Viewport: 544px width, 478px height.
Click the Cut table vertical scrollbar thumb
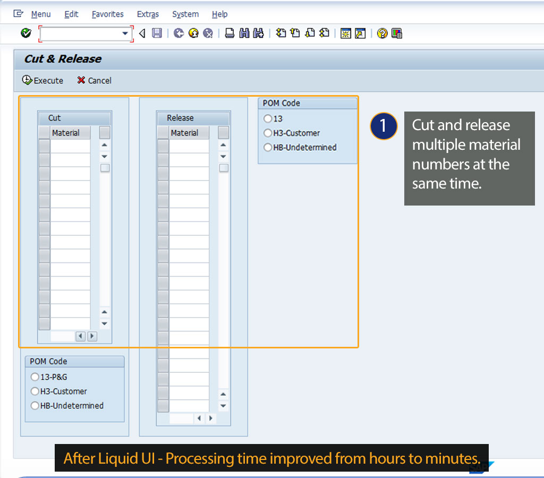[105, 168]
